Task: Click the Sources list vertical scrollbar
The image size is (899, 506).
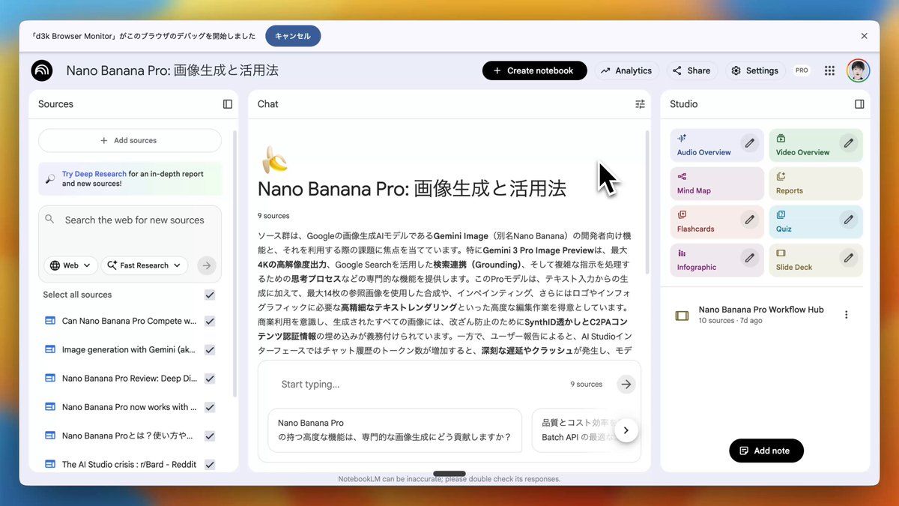Action: click(x=235, y=262)
